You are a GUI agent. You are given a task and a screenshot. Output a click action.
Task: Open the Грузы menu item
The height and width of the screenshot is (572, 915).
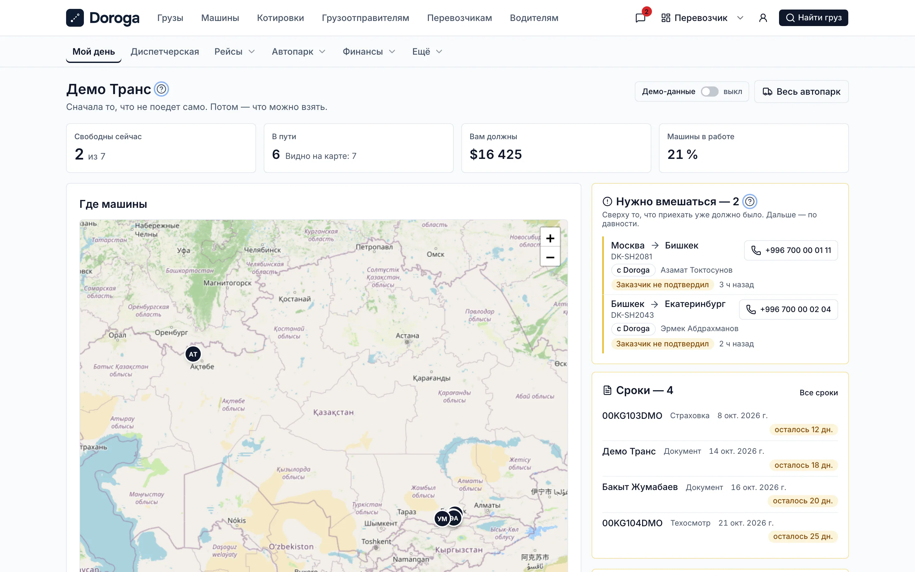pos(170,18)
